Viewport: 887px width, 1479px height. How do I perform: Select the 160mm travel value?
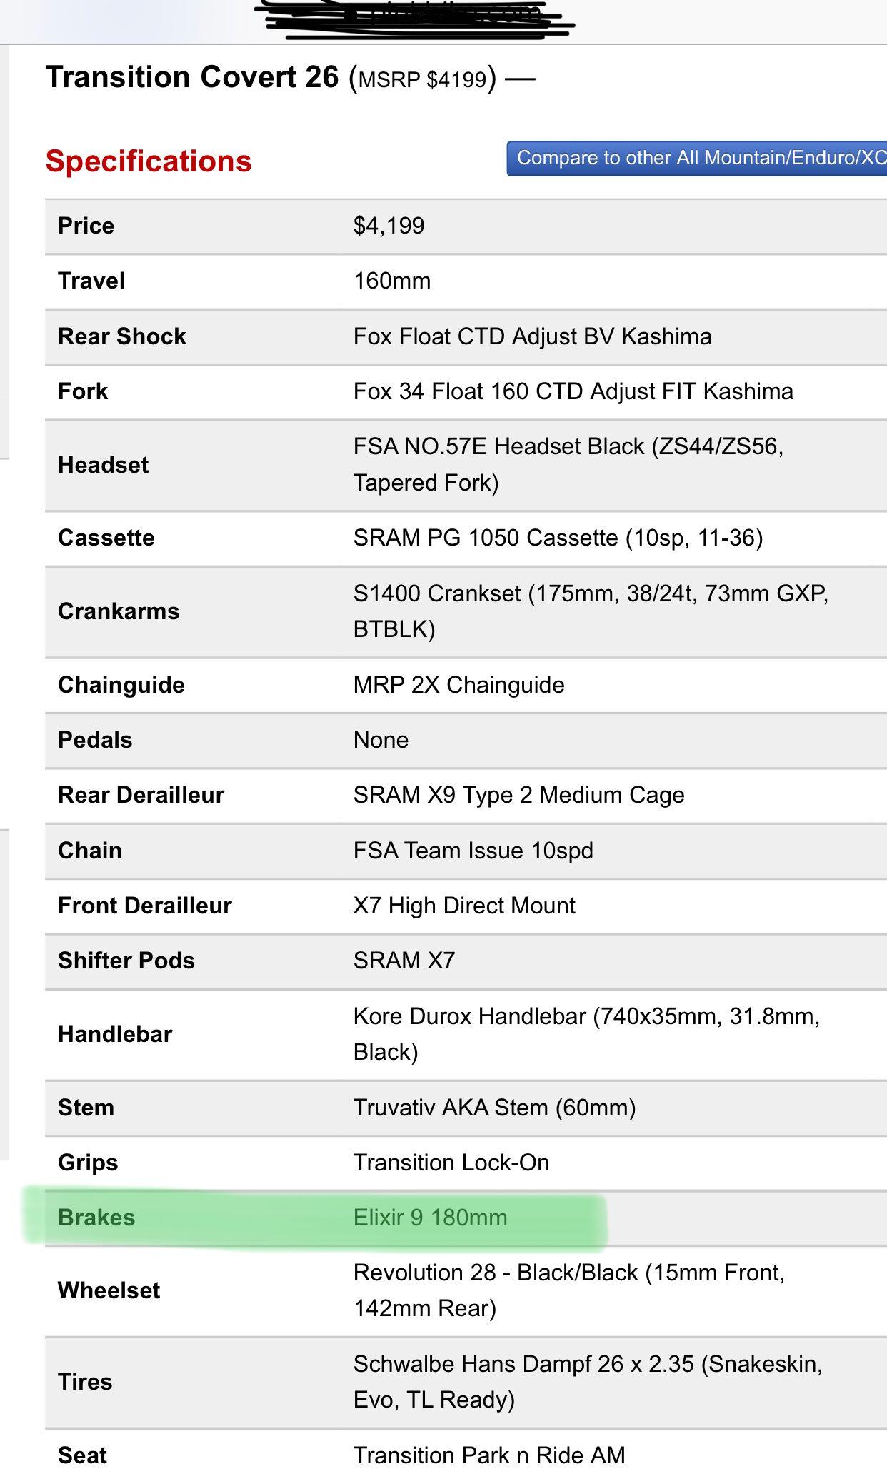click(392, 281)
